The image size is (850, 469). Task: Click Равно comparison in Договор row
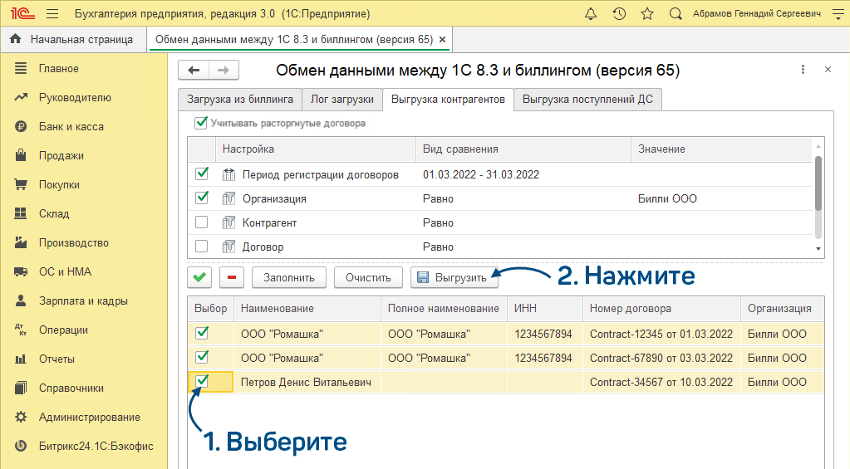pos(438,247)
